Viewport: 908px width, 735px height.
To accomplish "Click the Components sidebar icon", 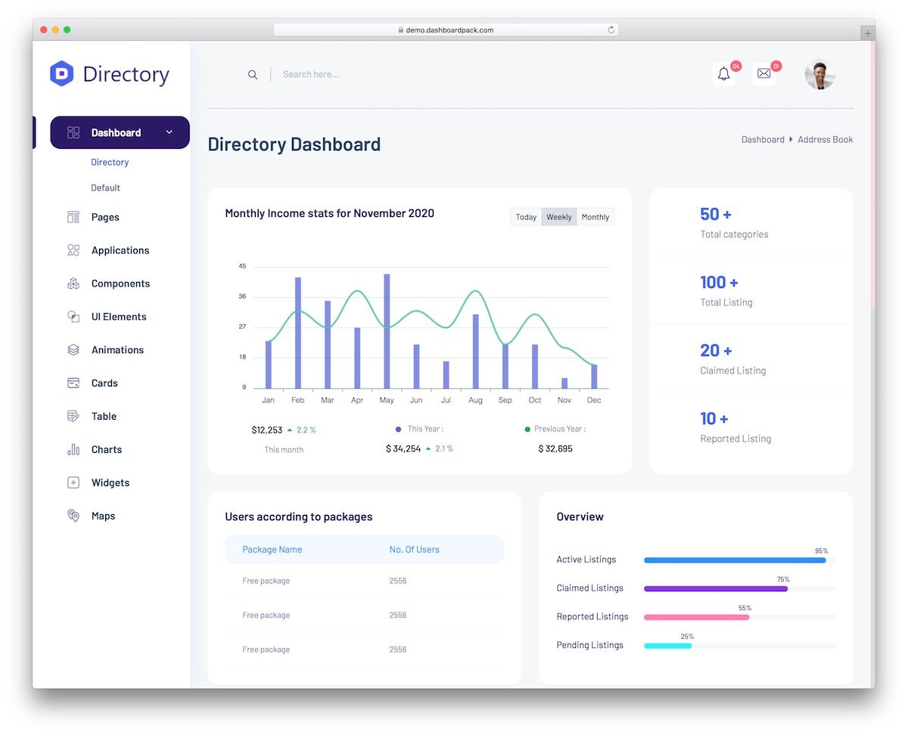I will pyautogui.click(x=73, y=284).
